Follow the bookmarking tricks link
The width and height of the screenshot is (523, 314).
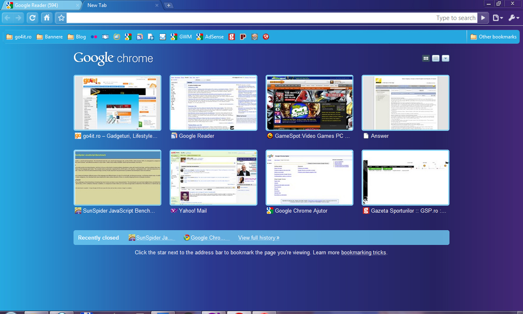364,253
